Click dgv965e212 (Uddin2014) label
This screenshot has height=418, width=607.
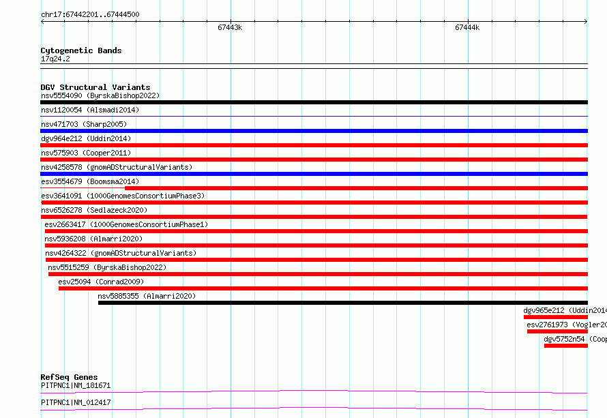pos(565,310)
